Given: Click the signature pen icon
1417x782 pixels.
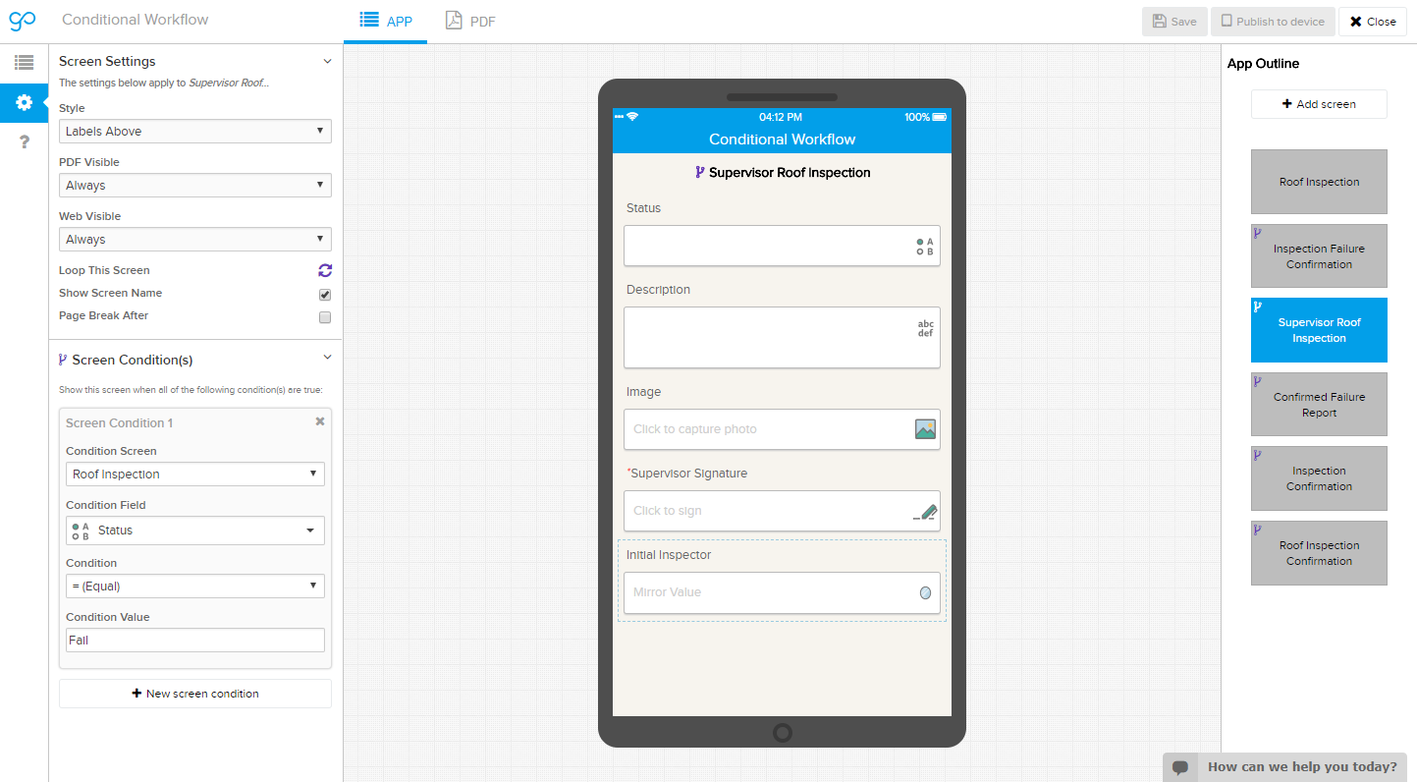Looking at the screenshot, I should (x=925, y=511).
